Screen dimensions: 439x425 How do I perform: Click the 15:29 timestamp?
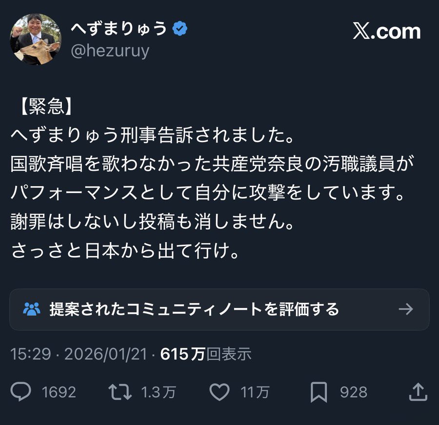(30, 354)
